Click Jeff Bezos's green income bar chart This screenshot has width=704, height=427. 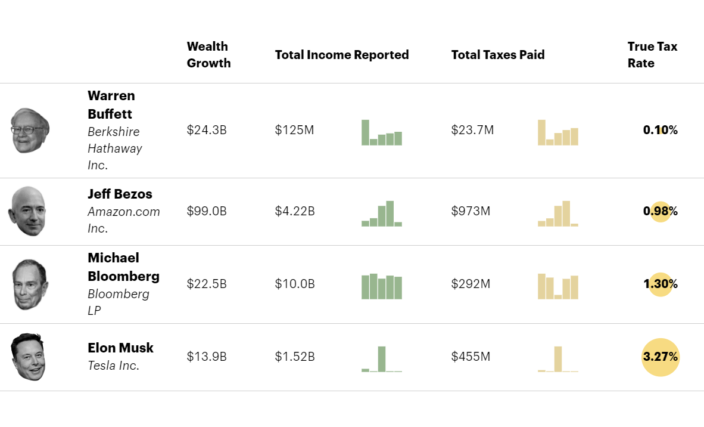pos(382,214)
